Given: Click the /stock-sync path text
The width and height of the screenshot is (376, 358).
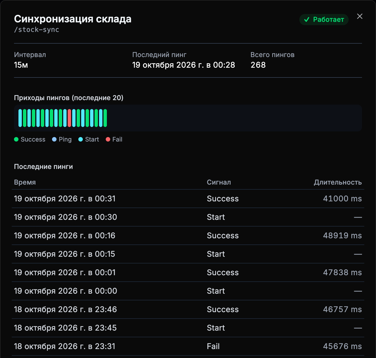Looking at the screenshot, I should coord(37,30).
